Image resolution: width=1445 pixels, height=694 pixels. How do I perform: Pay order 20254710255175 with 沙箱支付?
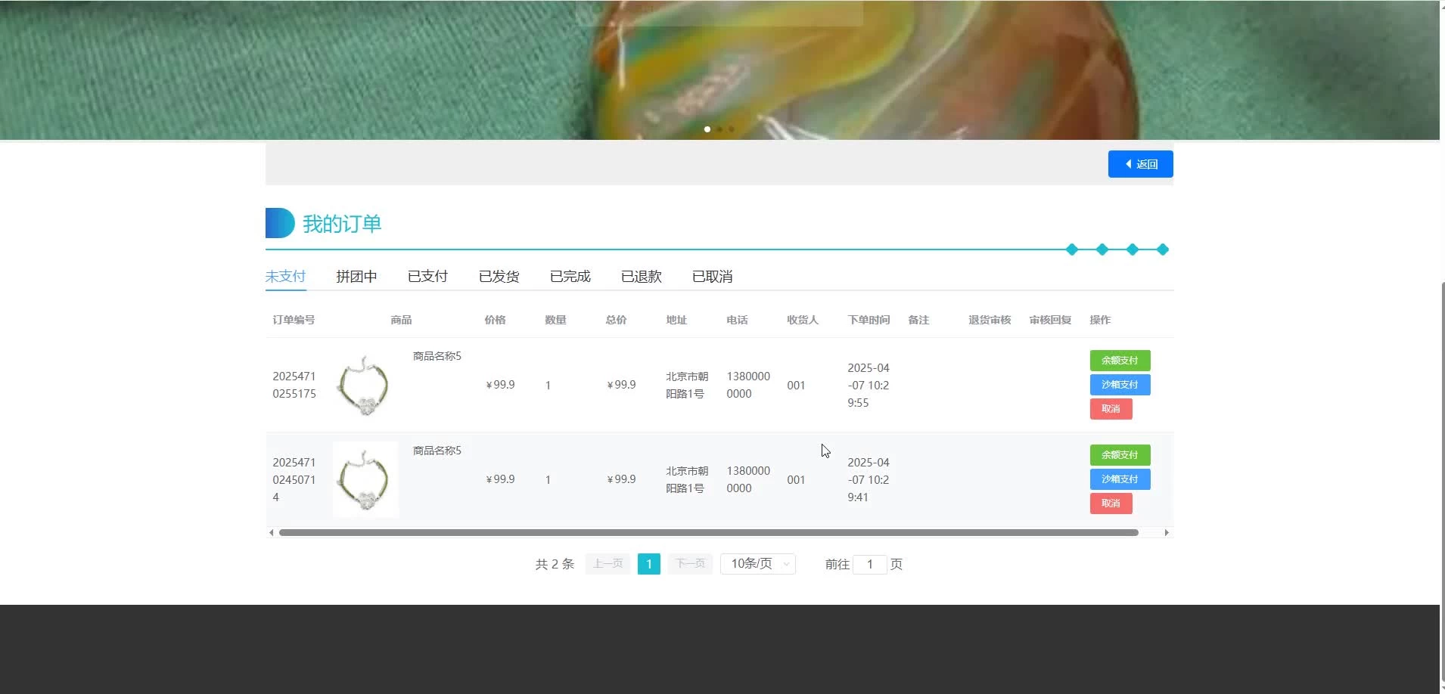point(1120,385)
